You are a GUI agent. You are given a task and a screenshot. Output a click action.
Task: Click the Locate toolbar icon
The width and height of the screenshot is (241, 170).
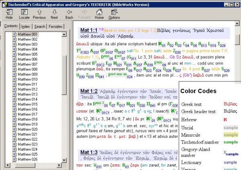coord(24,14)
